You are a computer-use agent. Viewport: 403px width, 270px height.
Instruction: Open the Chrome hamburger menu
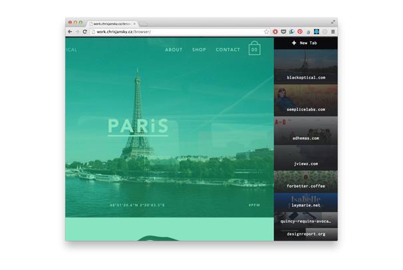pos(333,32)
